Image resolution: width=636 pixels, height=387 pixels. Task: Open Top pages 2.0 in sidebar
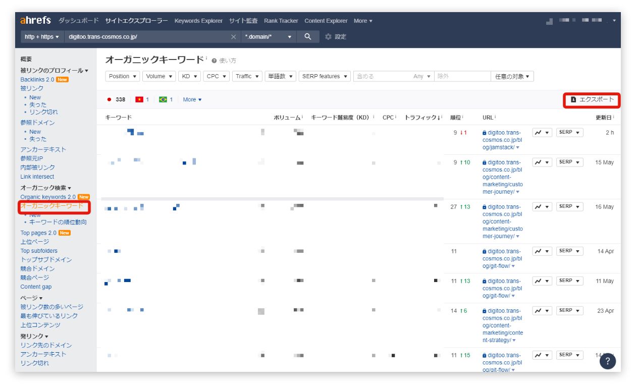point(38,233)
